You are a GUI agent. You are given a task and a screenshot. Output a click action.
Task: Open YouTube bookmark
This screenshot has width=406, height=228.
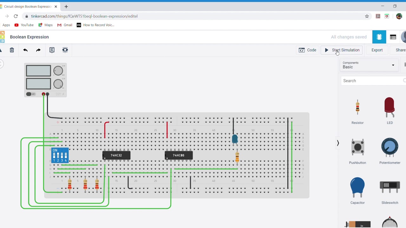pyautogui.click(x=24, y=25)
